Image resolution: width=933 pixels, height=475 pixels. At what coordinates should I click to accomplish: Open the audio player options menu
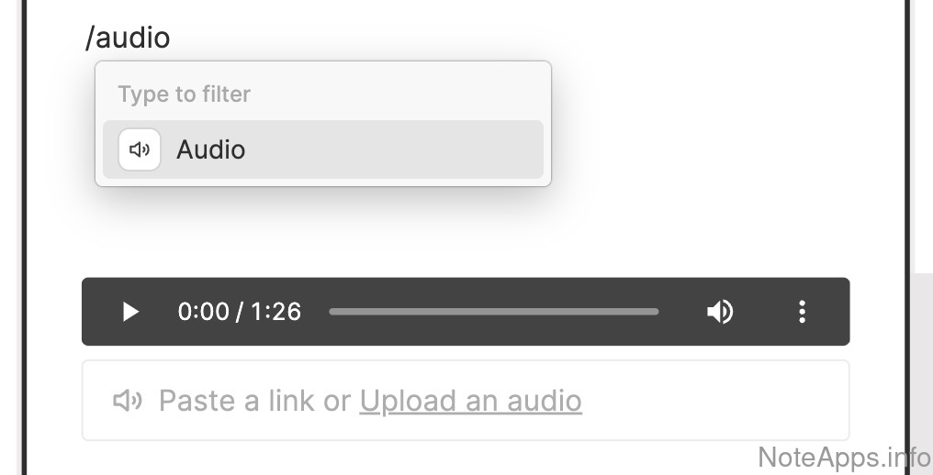pyautogui.click(x=802, y=312)
